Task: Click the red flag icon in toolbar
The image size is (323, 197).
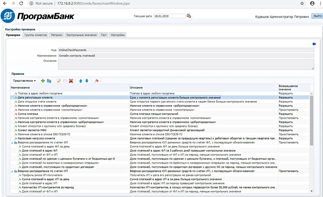Action: click(x=96, y=81)
